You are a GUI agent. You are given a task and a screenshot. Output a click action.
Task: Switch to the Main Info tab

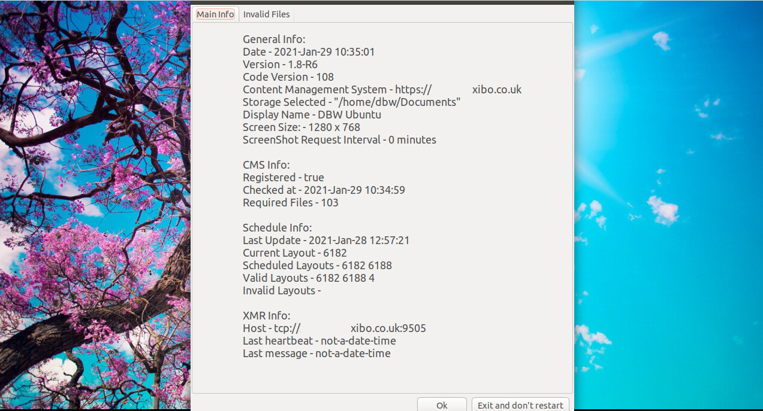[215, 14]
